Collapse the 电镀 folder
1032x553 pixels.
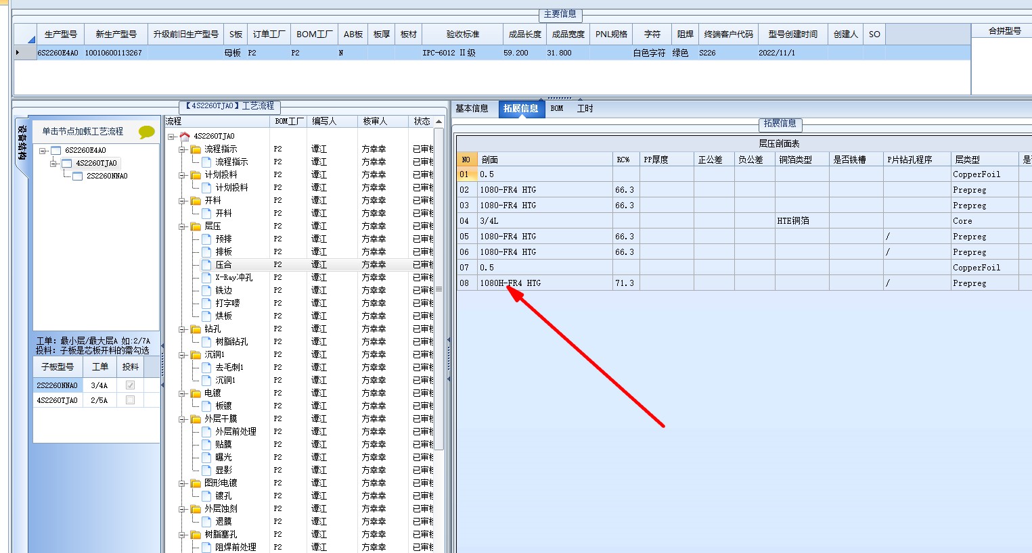[183, 393]
